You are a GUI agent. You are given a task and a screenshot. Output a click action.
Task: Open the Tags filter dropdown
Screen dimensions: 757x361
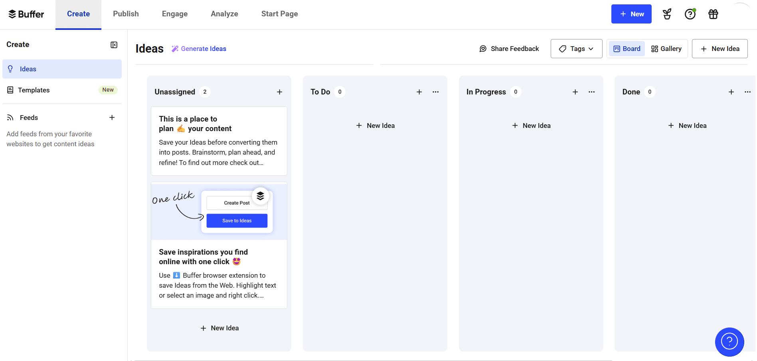tap(576, 48)
